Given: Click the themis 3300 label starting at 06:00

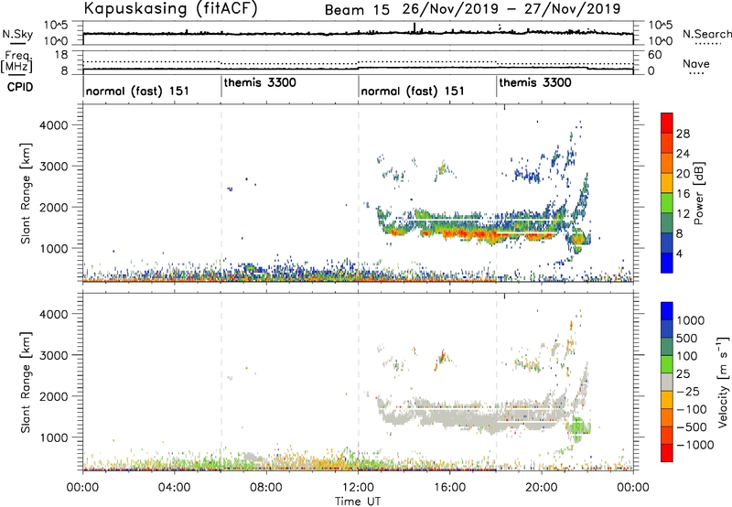Looking at the screenshot, I should [x=260, y=82].
